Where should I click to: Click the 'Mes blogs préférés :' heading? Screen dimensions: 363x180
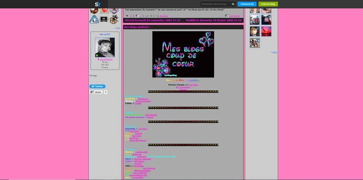(137, 27)
